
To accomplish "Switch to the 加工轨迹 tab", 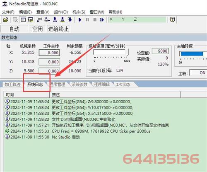I will coord(12,84).
